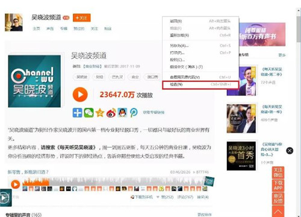Choose 返回(B) in the context menu
This screenshot has height=217, width=301.
tap(200, 21)
